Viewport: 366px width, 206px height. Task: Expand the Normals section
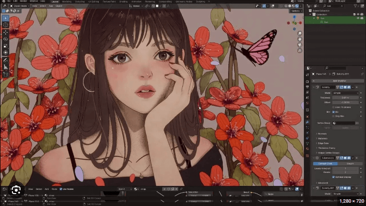tap(322, 134)
